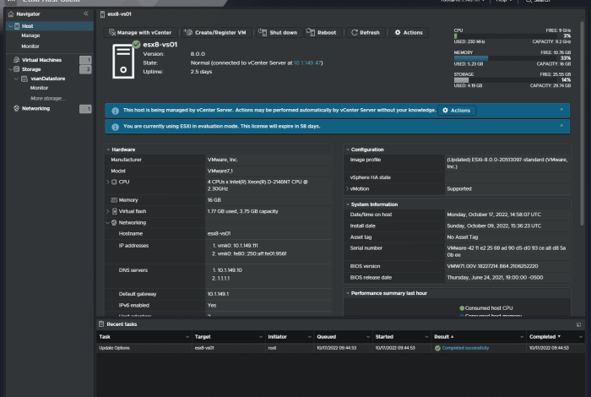This screenshot has height=397, width=591.
Task: Collapse the Storage tree node arrow
Action: point(10,69)
